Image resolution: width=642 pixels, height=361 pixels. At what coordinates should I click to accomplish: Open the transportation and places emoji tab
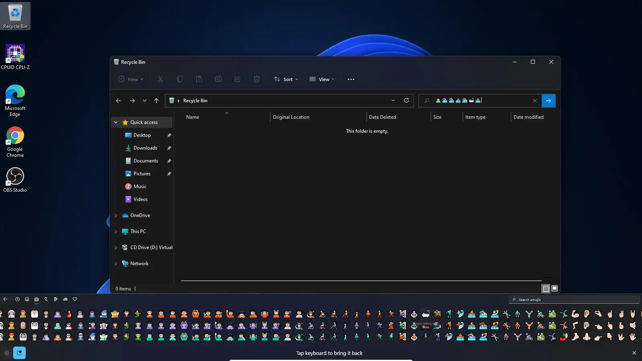coord(65,299)
